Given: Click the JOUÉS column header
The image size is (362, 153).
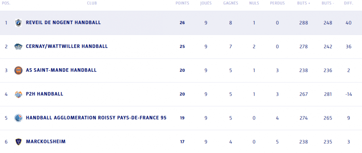Looking at the screenshot, I should 206,3.
